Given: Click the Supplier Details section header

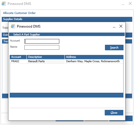Looking at the screenshot, I should coord(67,19).
